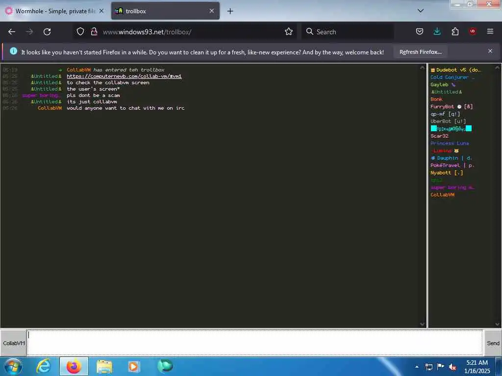Click message 'pls dont be a scam'
Viewport: 502px width, 376px height.
tap(93, 95)
